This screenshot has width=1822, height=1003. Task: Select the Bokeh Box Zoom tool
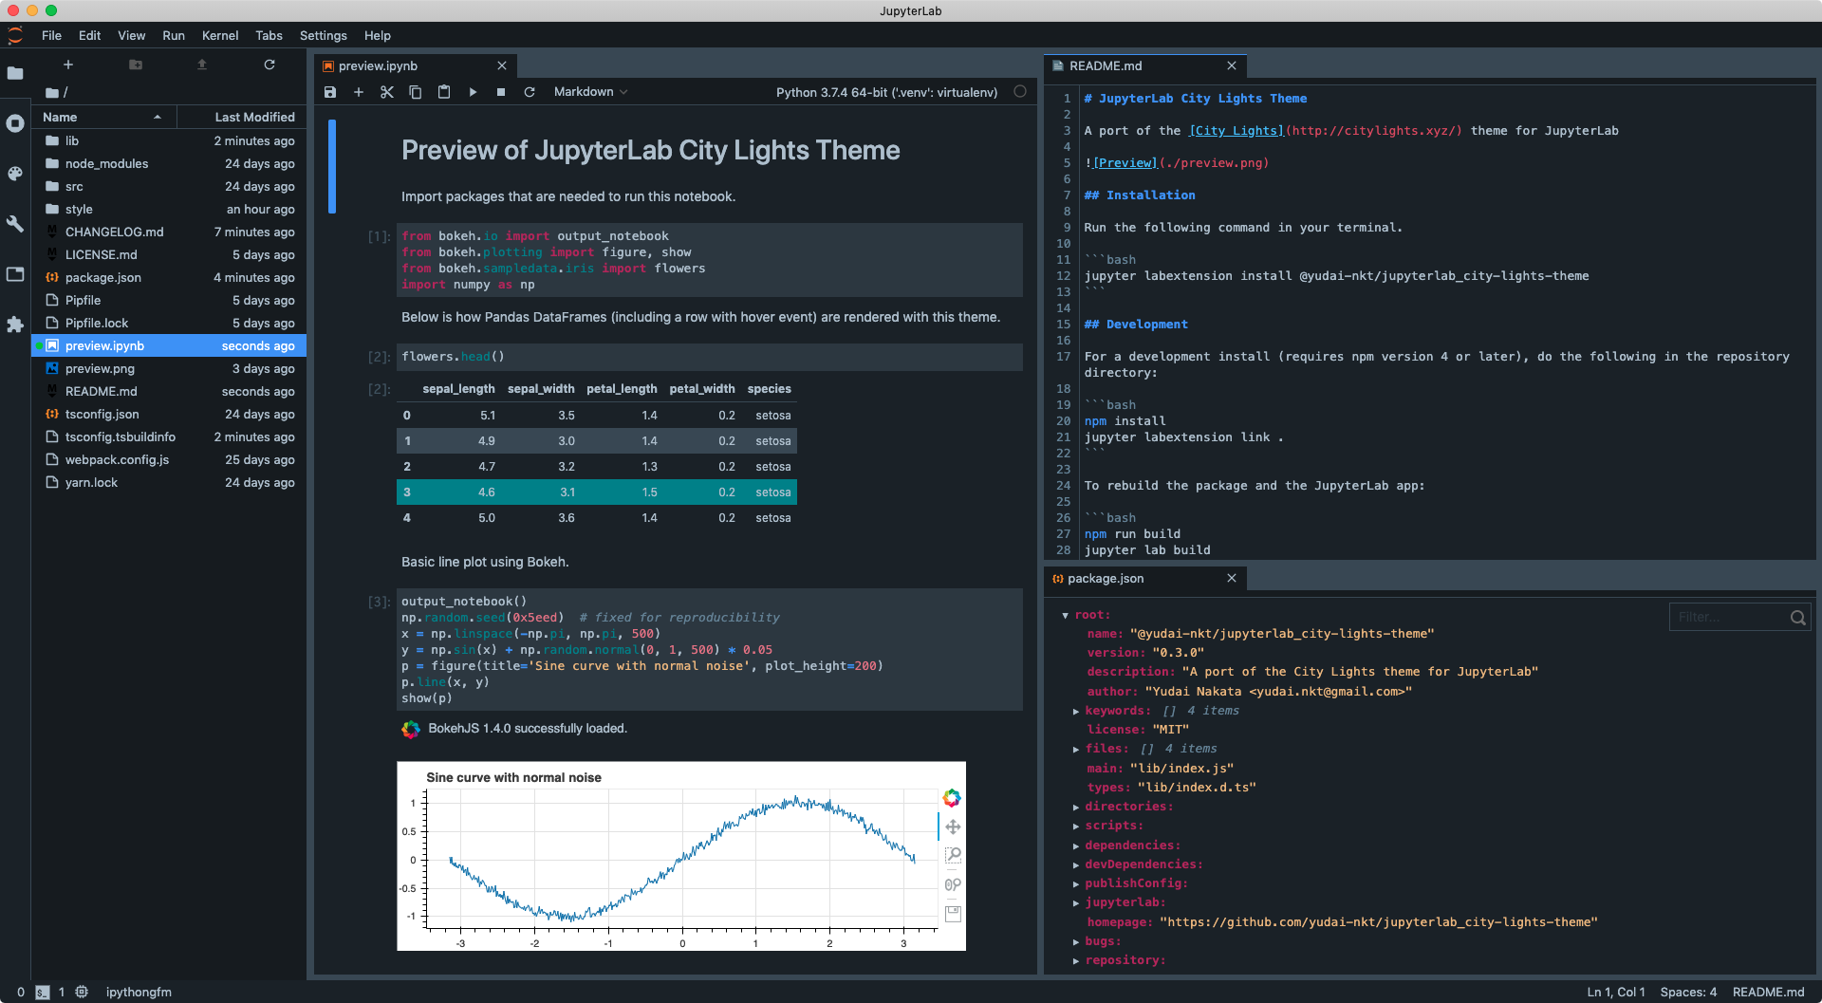point(953,856)
